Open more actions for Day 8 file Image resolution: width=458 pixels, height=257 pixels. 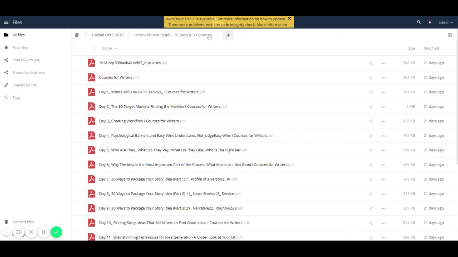384,194
